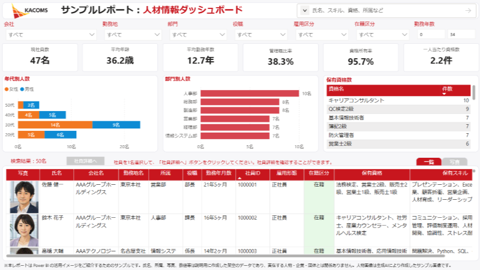Image resolution: width=480 pixels, height=270 pixels.
Task: Click the minimum 勤務年数 input showing 0
Action: (431, 34)
